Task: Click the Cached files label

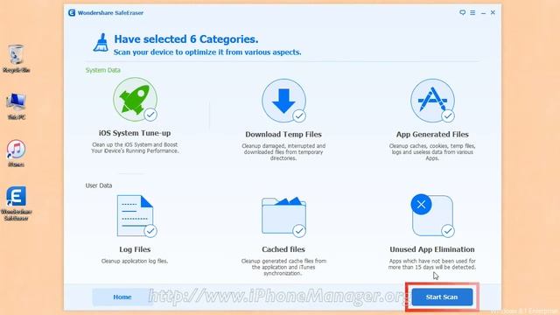Action: pos(283,249)
